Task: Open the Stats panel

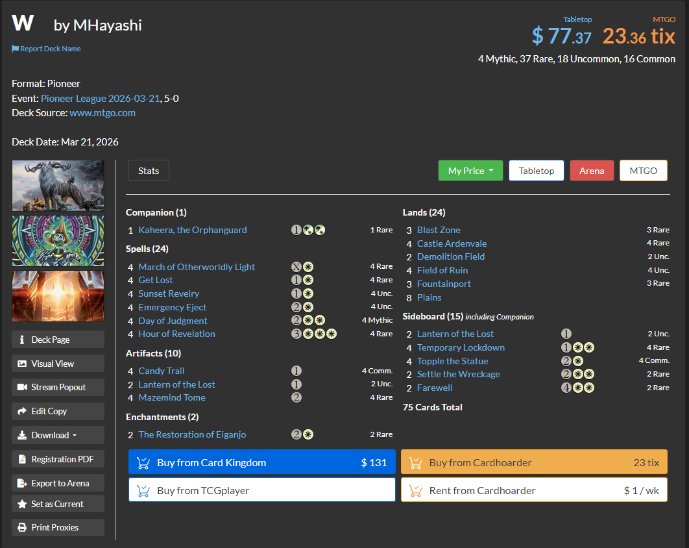Action: [x=149, y=171]
